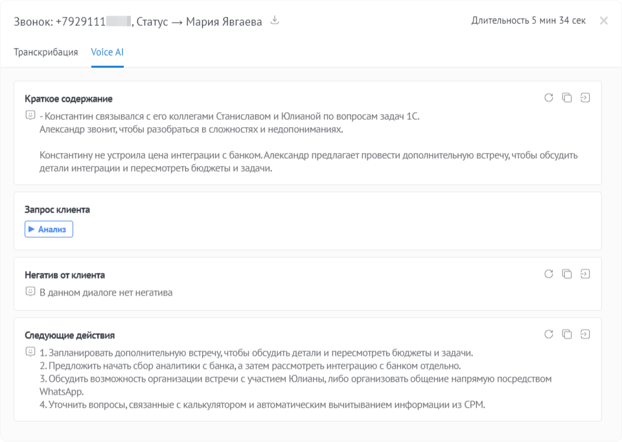Close the call details dialog
This screenshot has width=622, height=442.
pyautogui.click(x=604, y=21)
